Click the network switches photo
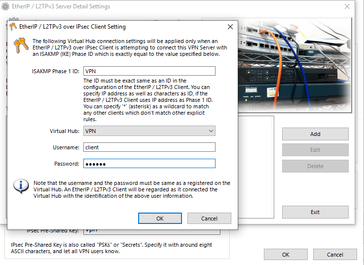364x265 pixels. point(295,66)
